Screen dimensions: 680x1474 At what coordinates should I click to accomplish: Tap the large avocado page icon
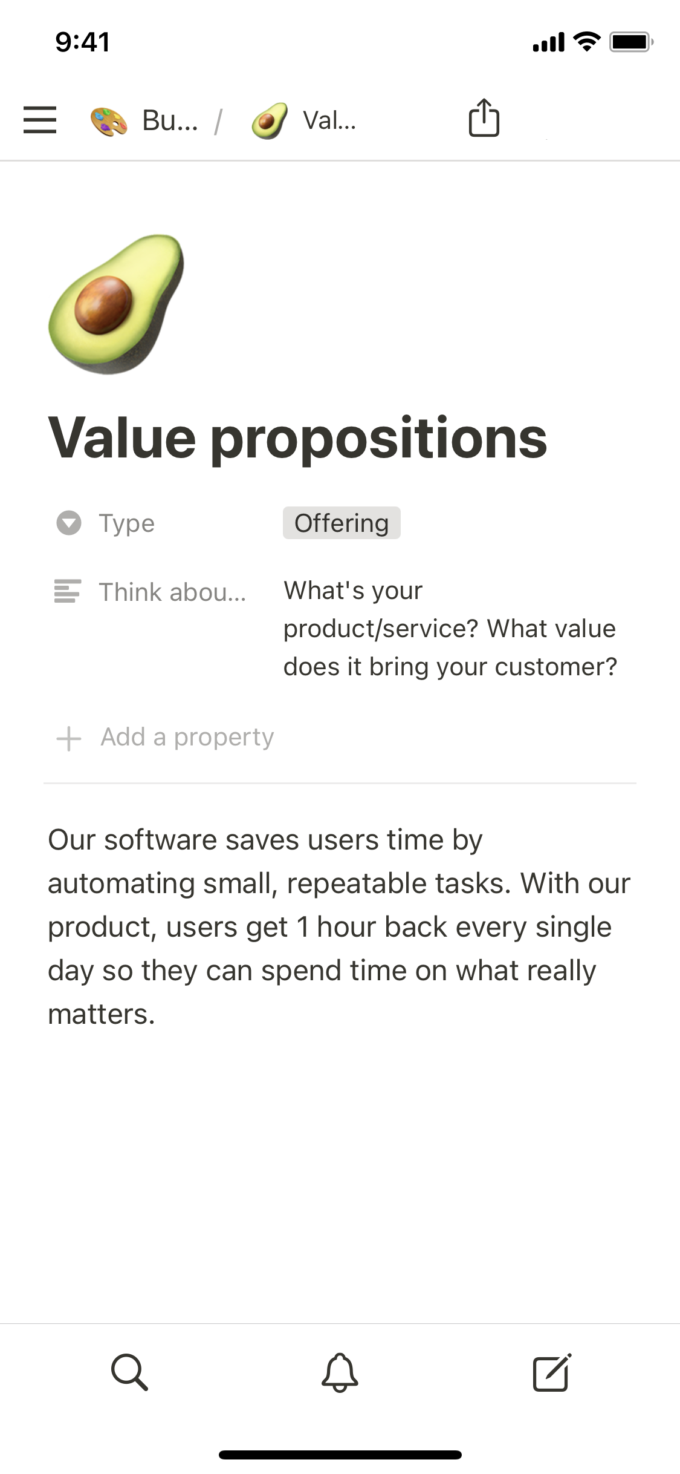click(x=117, y=304)
